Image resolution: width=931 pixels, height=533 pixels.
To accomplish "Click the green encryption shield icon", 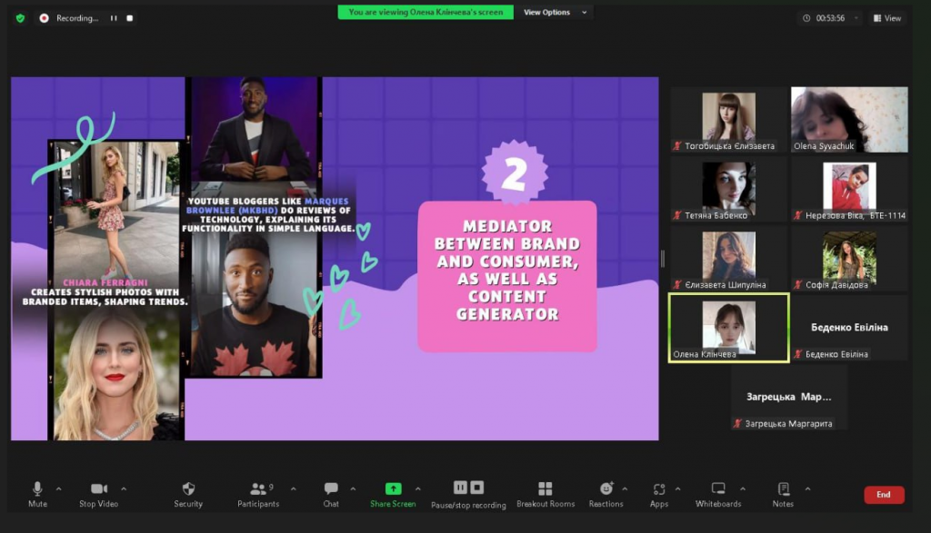I will click(20, 17).
